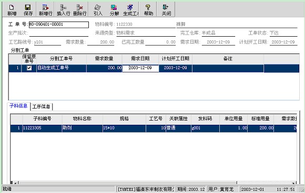Click the 关闭 (Close) toolbar icon
The image size is (305, 193).
tap(166, 10)
